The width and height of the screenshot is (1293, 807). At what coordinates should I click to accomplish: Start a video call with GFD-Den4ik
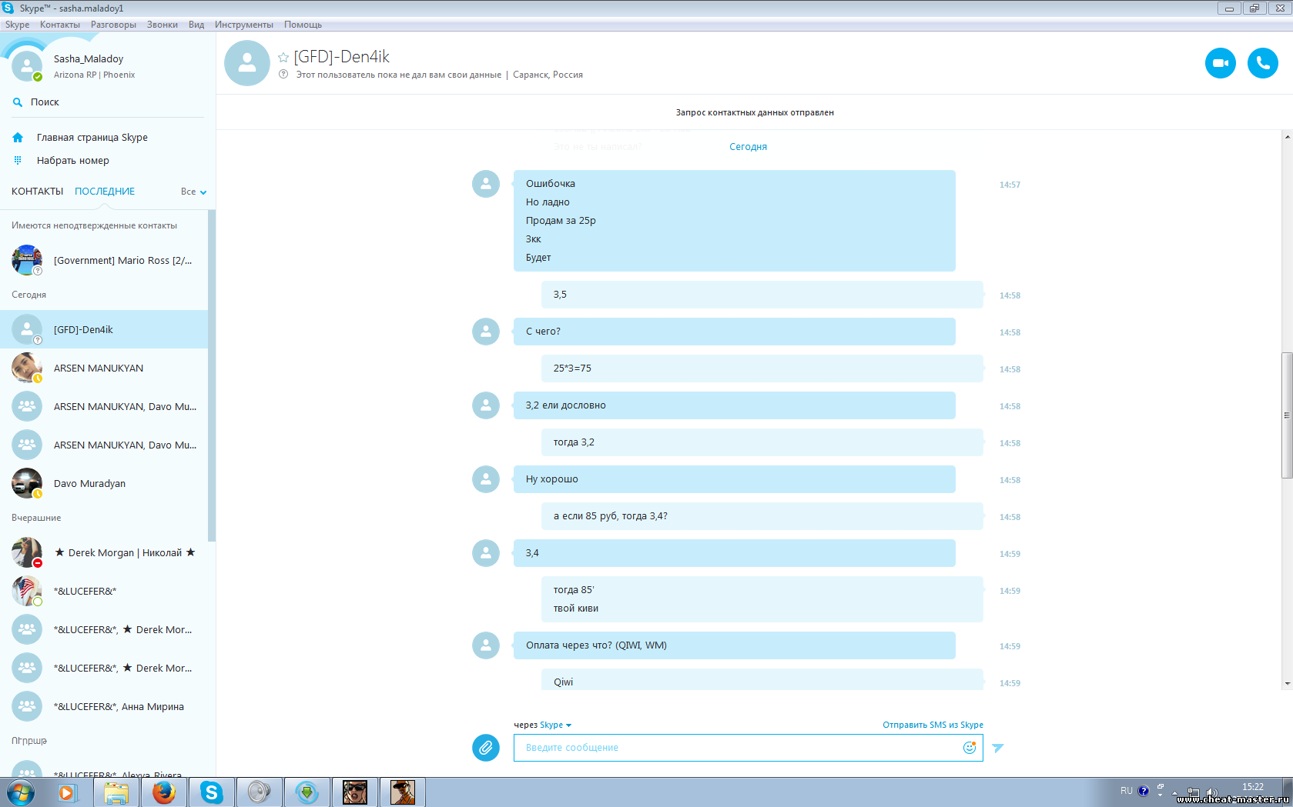(1220, 63)
